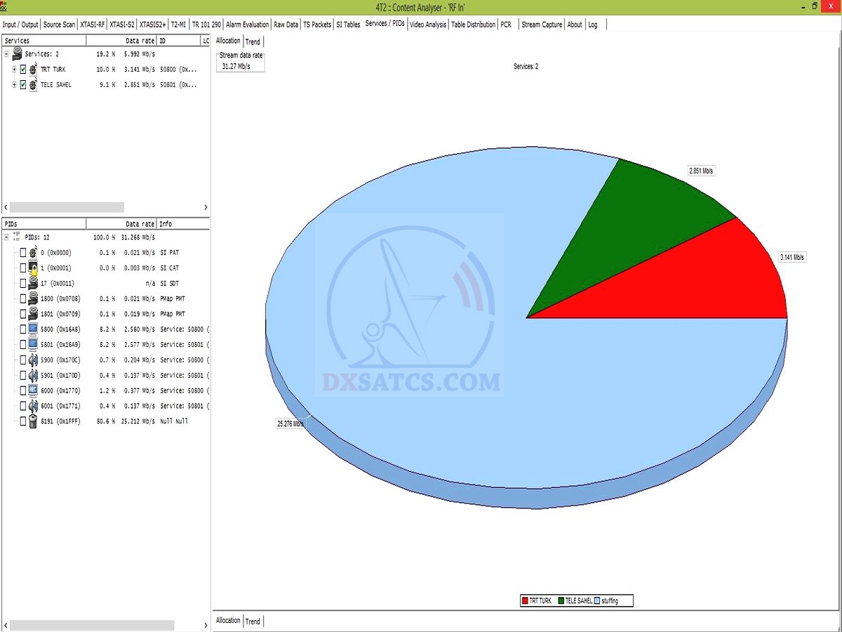Click the speaker icon for PID 5900
Image resolution: width=842 pixels, height=632 pixels.
point(33,360)
